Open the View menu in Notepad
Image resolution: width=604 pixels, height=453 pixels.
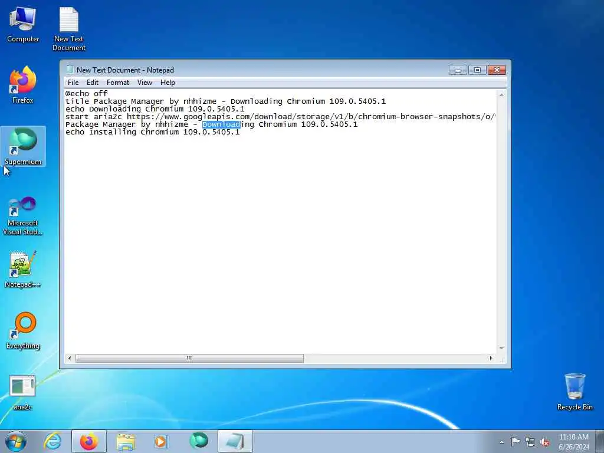click(x=145, y=83)
